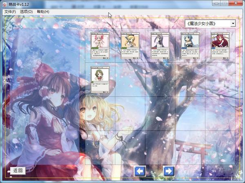
Task: Expand the 《魔法少女小圆》 series dropdown
Action: 233,23
